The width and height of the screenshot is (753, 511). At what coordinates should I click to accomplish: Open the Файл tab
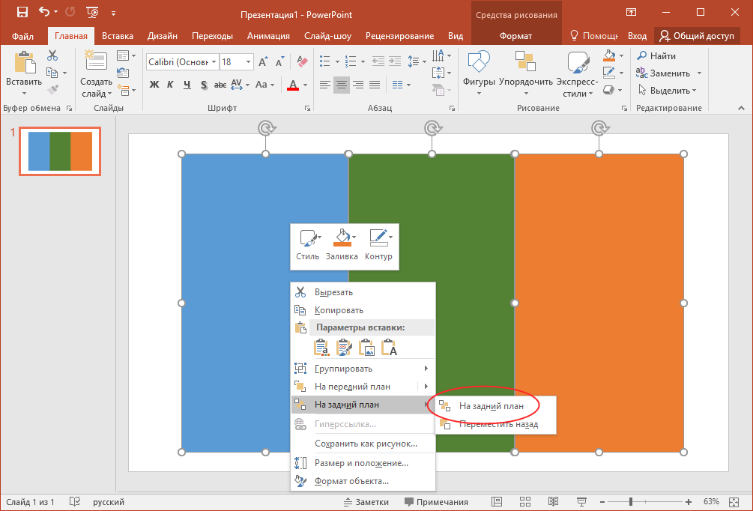22,36
